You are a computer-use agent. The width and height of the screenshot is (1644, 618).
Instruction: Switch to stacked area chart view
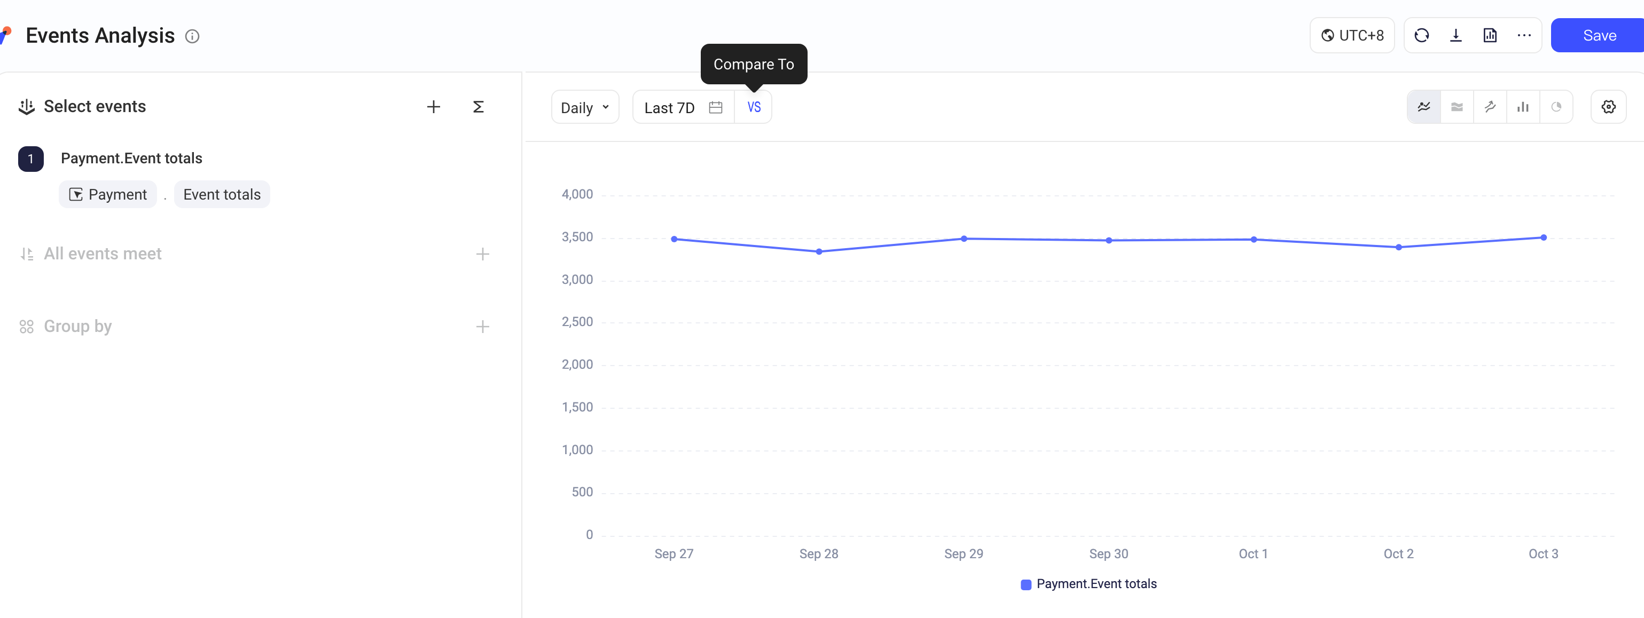click(x=1457, y=107)
